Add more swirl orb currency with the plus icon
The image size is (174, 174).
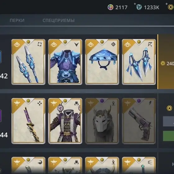135,4
